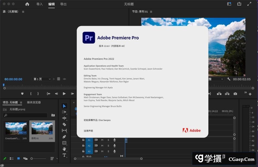Open Project panel hamburger menu
This screenshot has height=167, width=258.
point(21,103)
